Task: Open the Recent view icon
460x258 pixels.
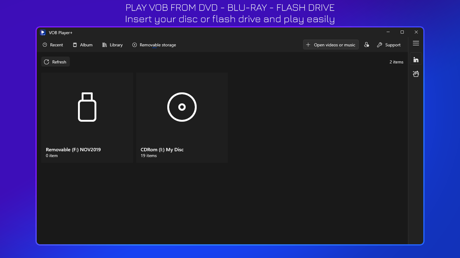Action: [x=45, y=45]
